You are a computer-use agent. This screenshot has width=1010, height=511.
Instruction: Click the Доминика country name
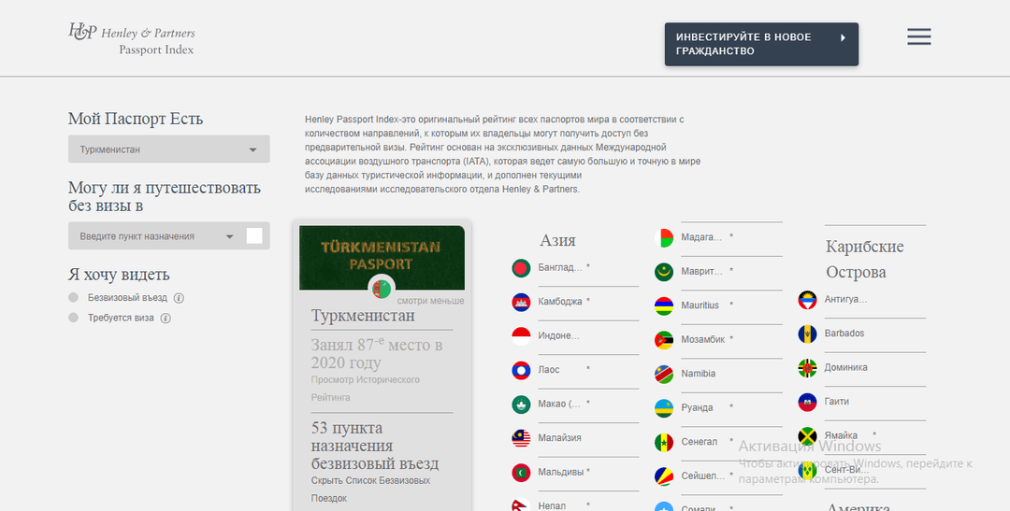[x=845, y=367]
